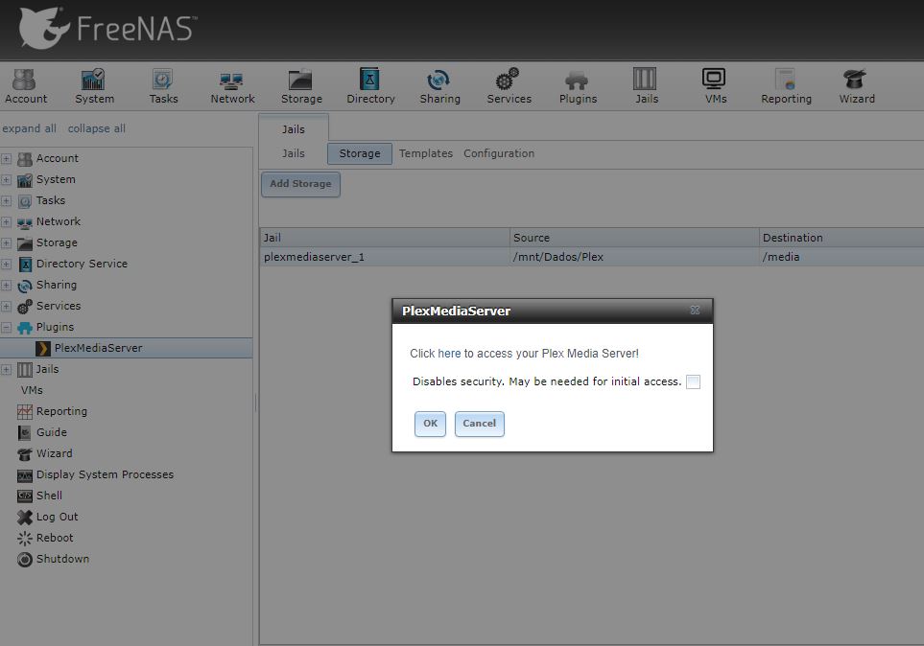Open Display System Processes label in sidebar
The width and height of the screenshot is (924, 646).
click(105, 474)
